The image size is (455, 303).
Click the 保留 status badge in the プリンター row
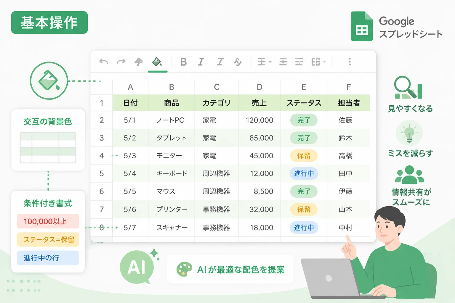pos(304,209)
